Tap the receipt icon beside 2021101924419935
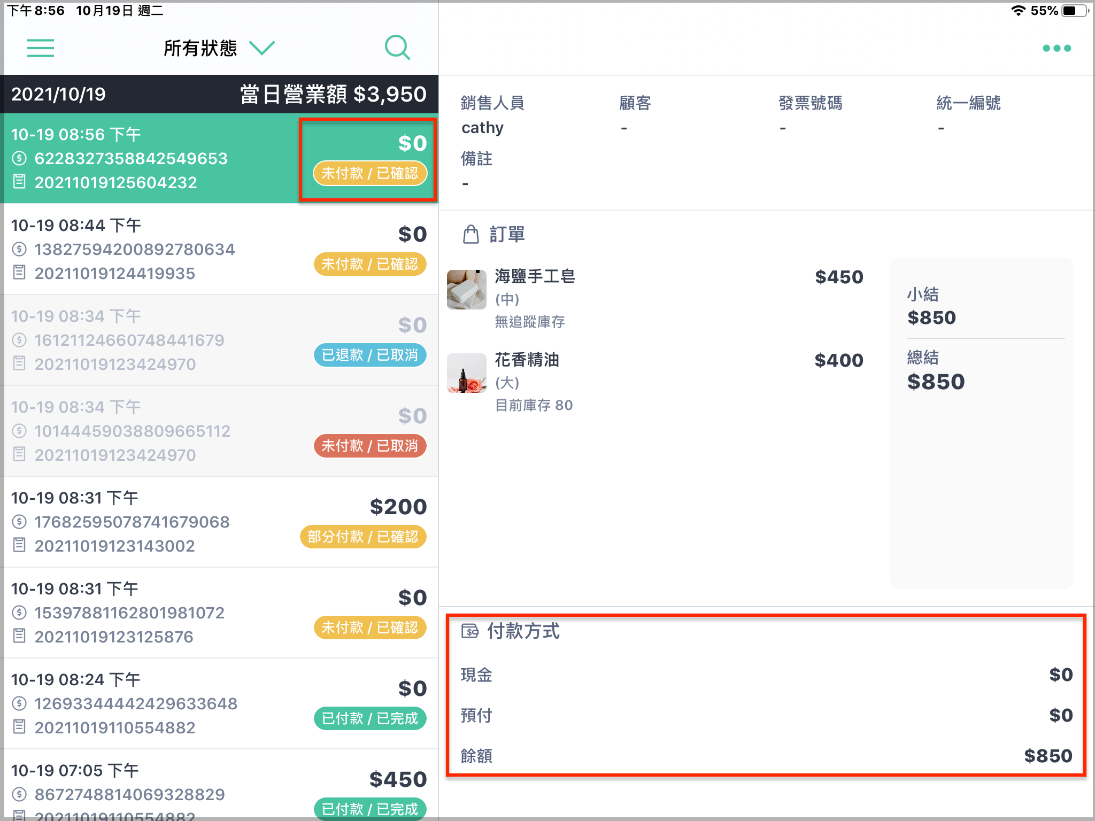This screenshot has height=821, width=1095. pyautogui.click(x=19, y=273)
